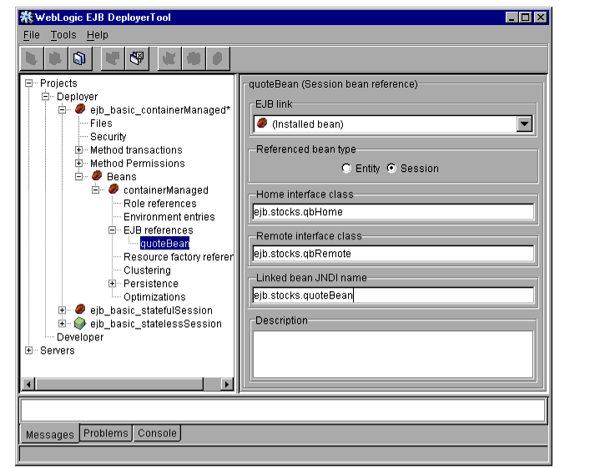Expand the Method transactions node
Viewport: 595px width, 468px height.
coord(79,150)
